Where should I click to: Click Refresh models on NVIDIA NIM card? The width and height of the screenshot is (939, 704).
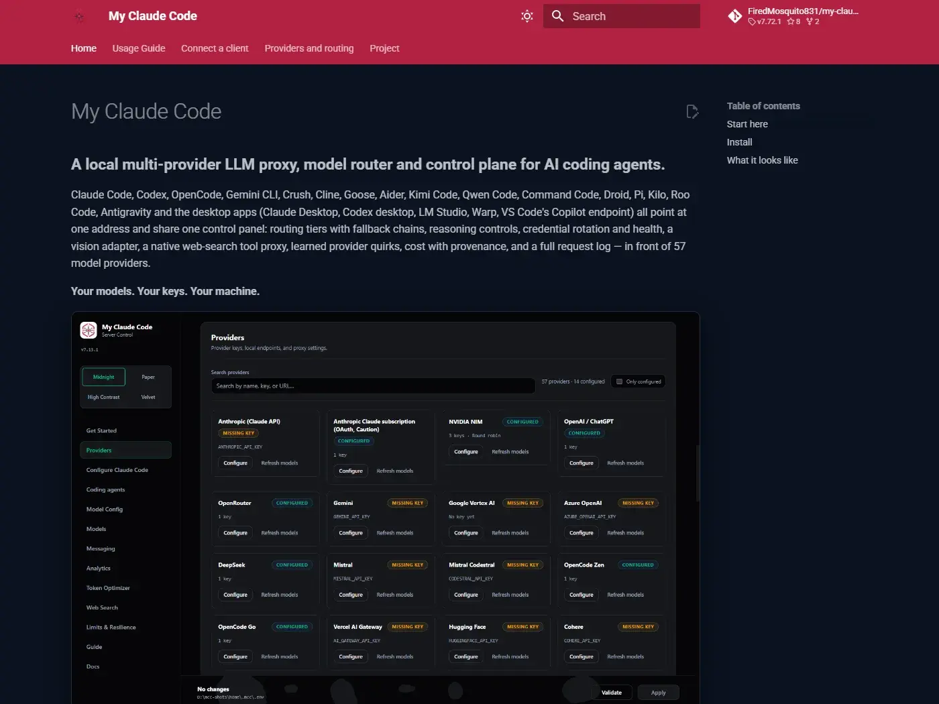tap(510, 452)
